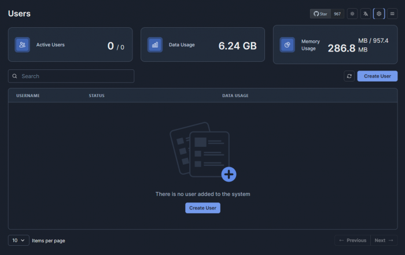This screenshot has width=405, height=255.
Task: Open the hamburger menu
Action: (392, 13)
